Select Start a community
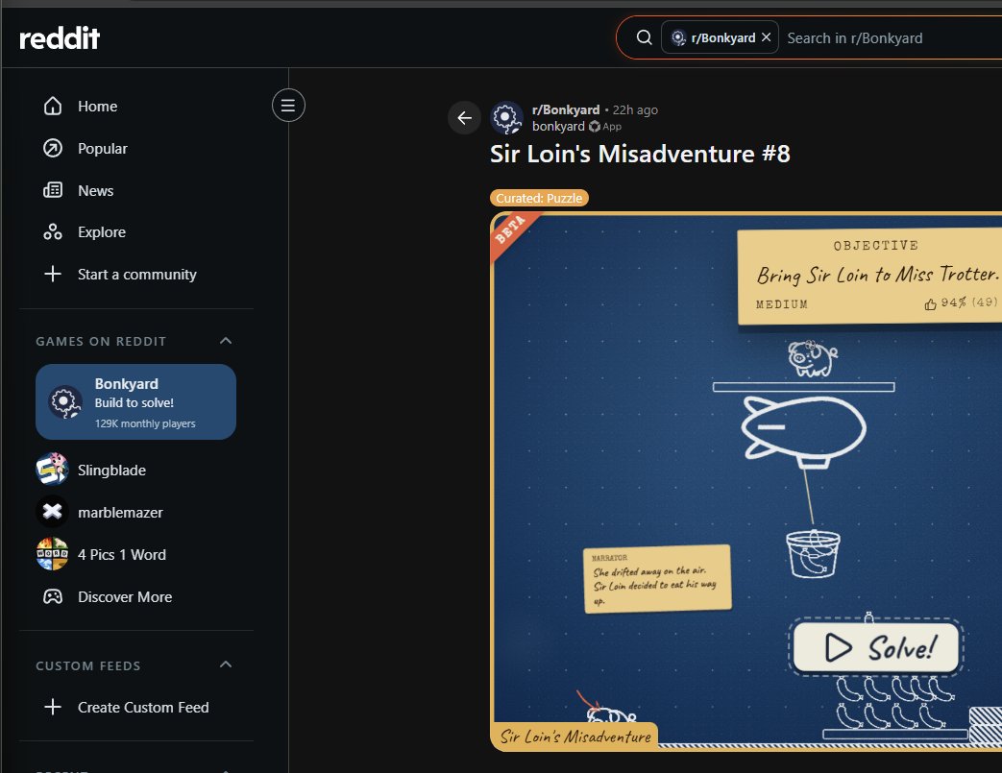Viewport: 1002px width, 773px height. tap(136, 274)
